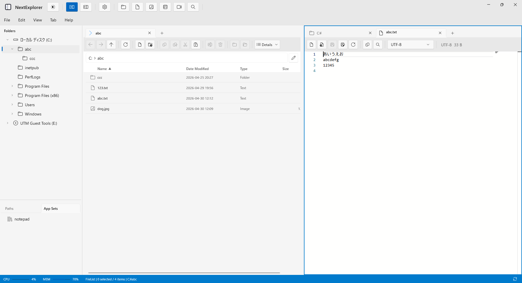The width and height of the screenshot is (522, 283).
Task: Toggle the light/dark theme button
Action: click(x=53, y=7)
